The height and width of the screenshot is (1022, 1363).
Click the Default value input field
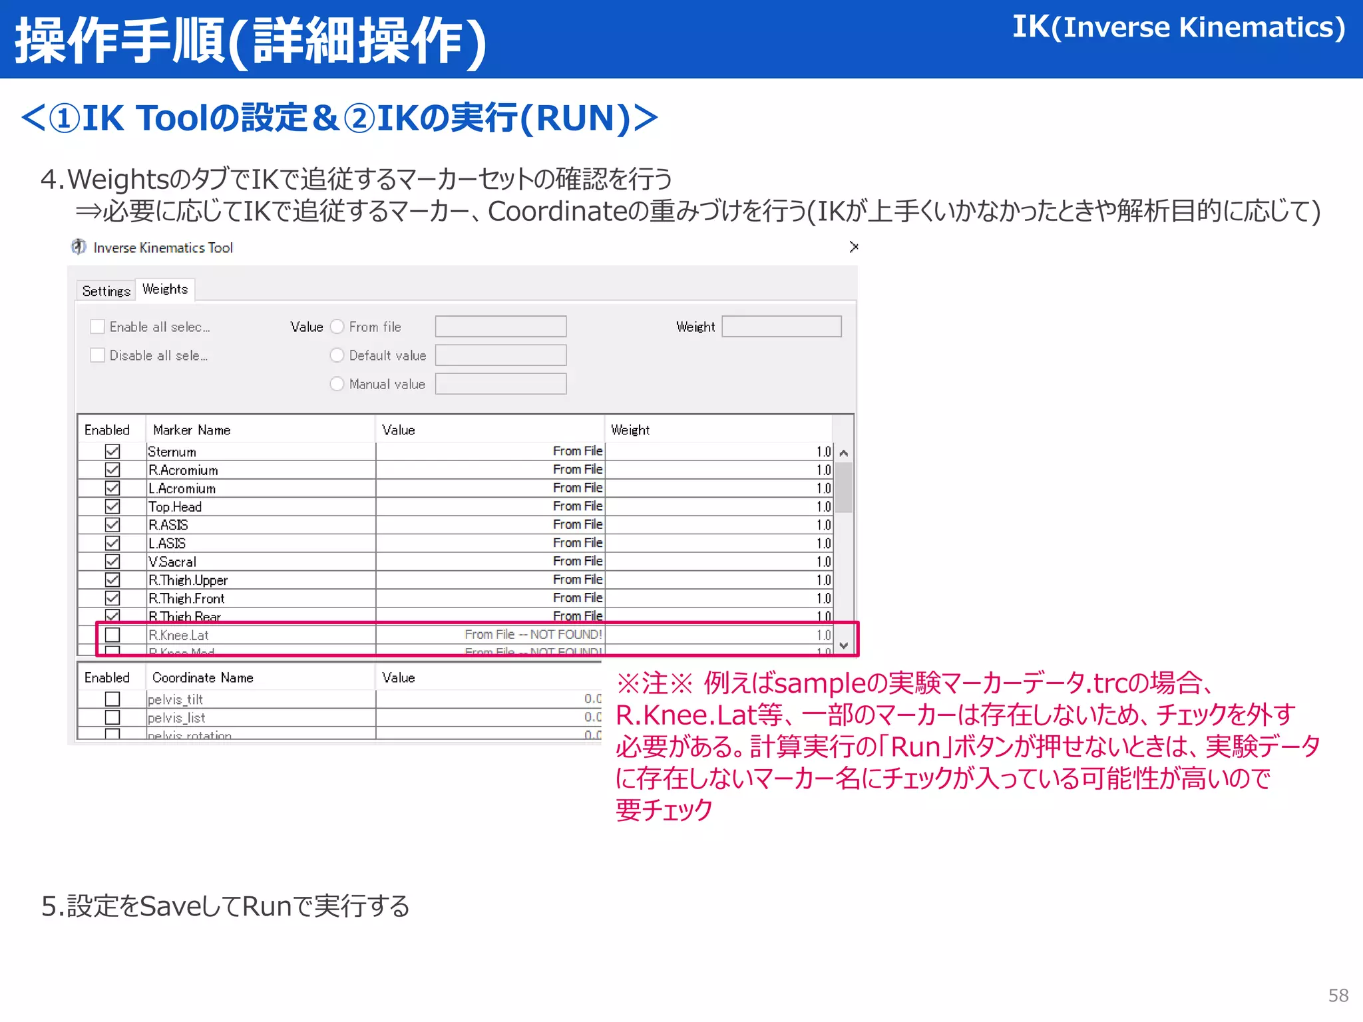500,355
